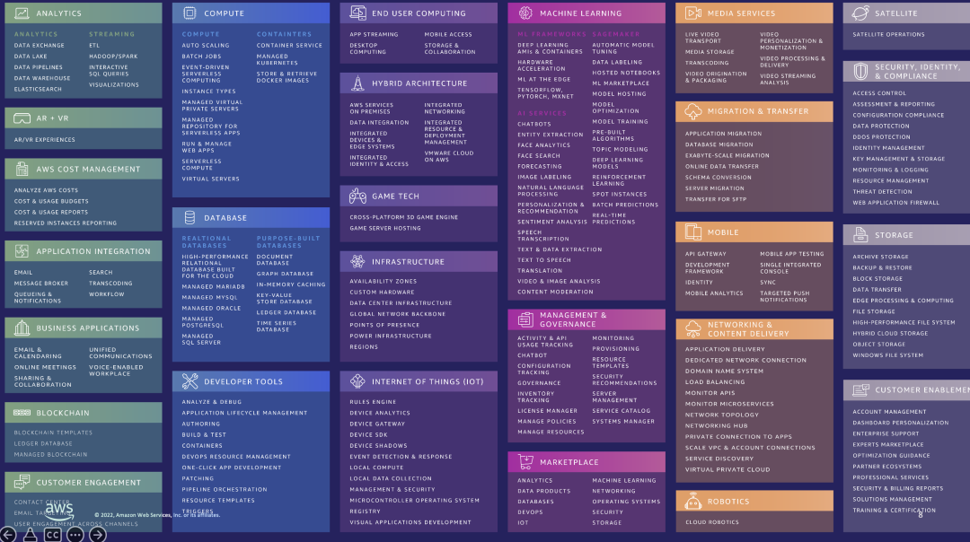The height and width of the screenshot is (542, 970).
Task: Click the Hybrid Architecture icon
Action: point(357,83)
